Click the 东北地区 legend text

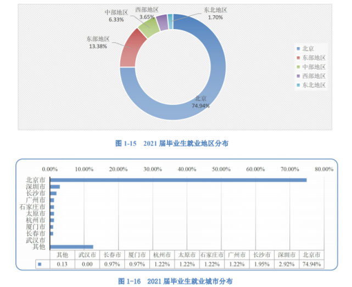click(314, 85)
